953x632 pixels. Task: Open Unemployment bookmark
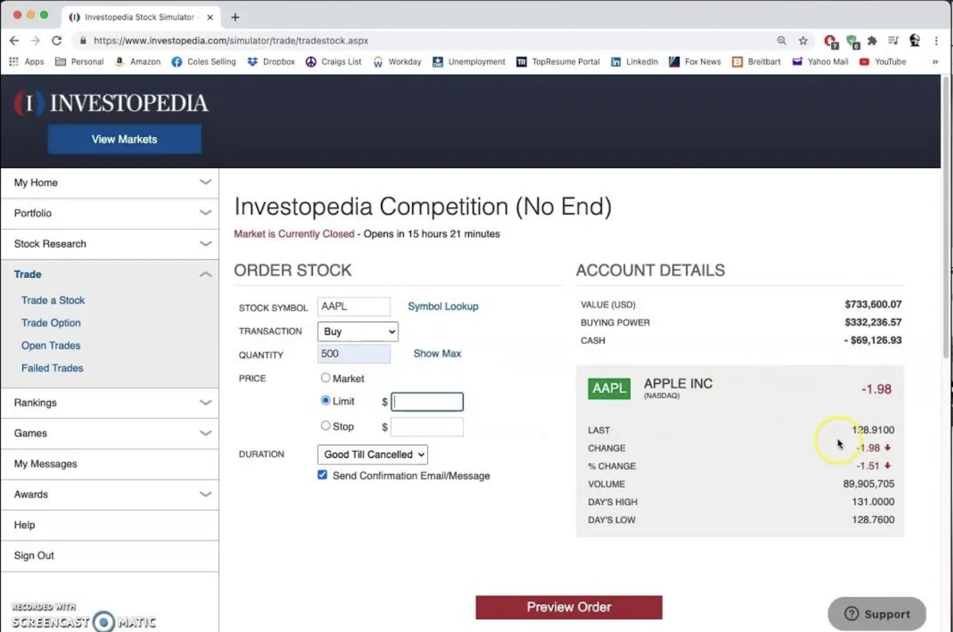click(x=469, y=62)
